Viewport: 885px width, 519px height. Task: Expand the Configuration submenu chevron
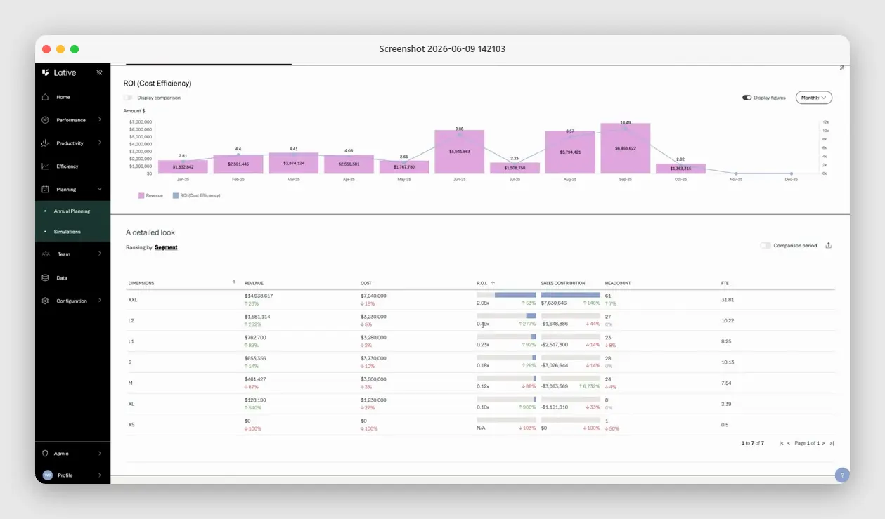click(99, 301)
